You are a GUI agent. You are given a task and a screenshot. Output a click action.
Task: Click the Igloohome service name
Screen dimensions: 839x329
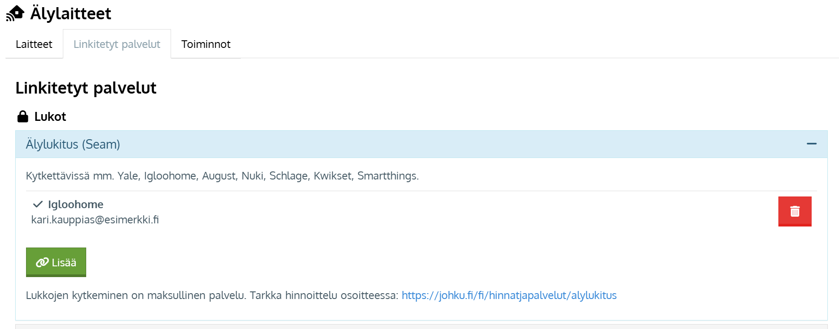click(75, 205)
